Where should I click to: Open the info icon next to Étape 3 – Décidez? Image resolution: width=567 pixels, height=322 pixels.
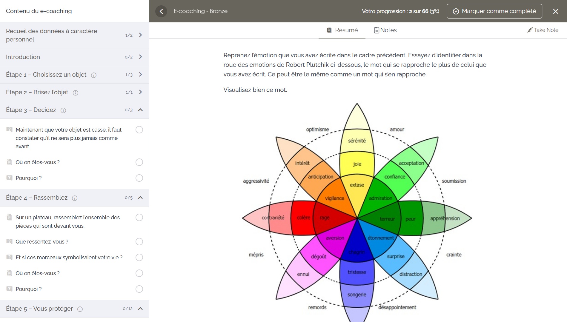[63, 110]
